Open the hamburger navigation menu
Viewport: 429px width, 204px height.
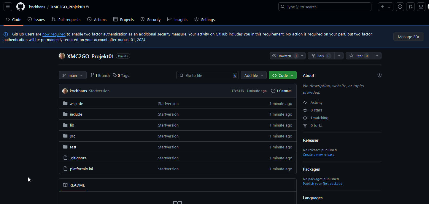click(x=8, y=7)
